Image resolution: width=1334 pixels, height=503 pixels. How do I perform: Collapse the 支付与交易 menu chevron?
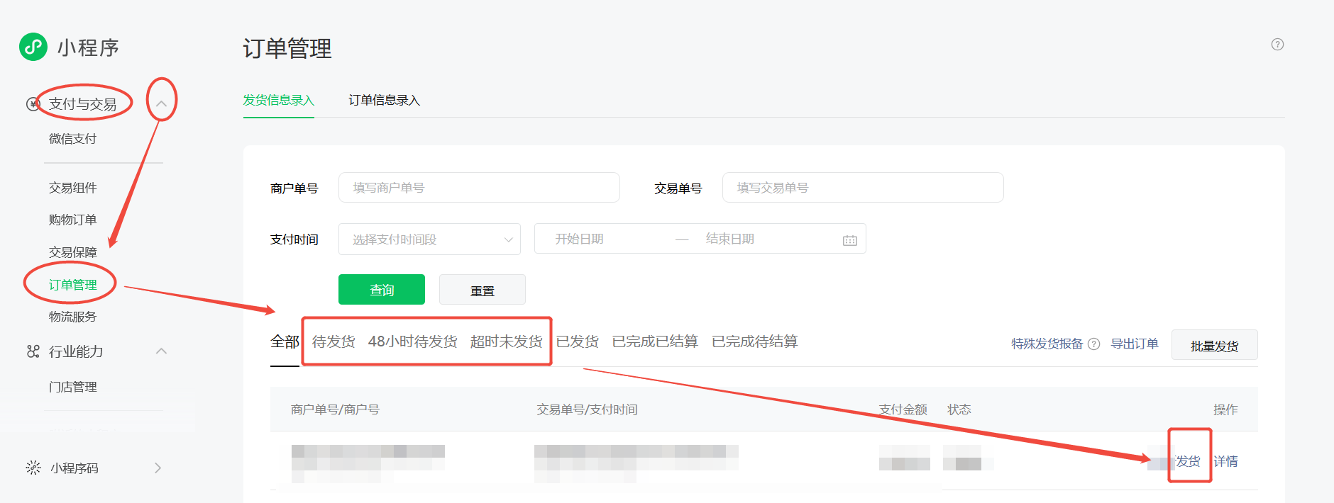point(161,103)
